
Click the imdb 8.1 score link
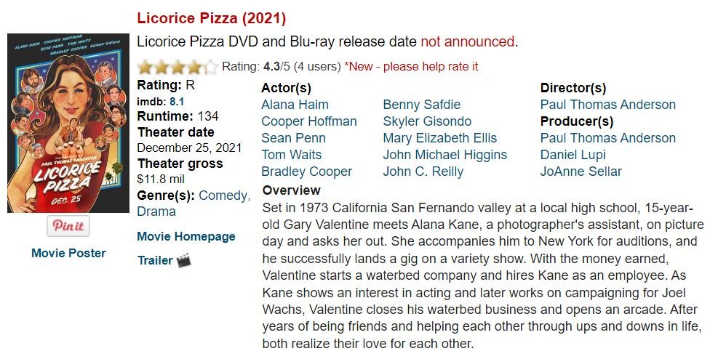tap(177, 102)
